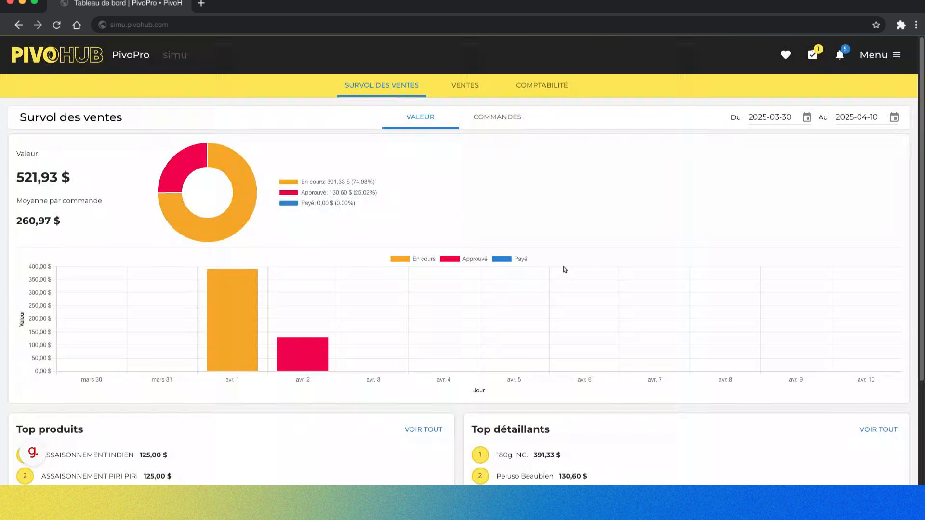This screenshot has width=925, height=520.
Task: Toggle the Payé series in bar chart legend
Action: 510,259
